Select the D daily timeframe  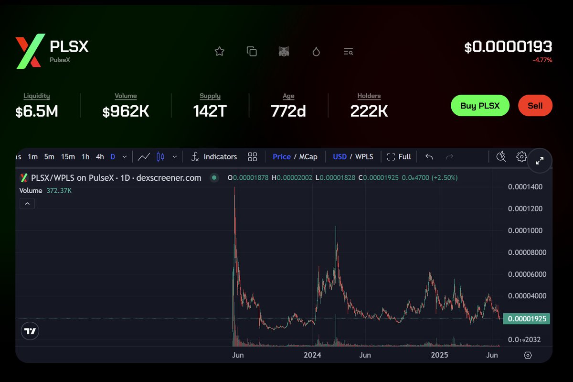[x=113, y=156]
